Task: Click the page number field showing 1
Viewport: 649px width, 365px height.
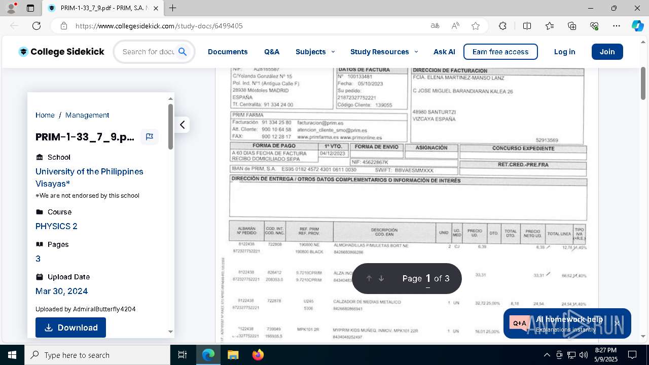Action: pos(428,278)
